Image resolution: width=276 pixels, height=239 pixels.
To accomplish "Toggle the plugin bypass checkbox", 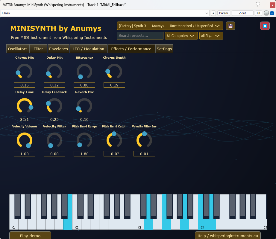I will click(272, 13).
